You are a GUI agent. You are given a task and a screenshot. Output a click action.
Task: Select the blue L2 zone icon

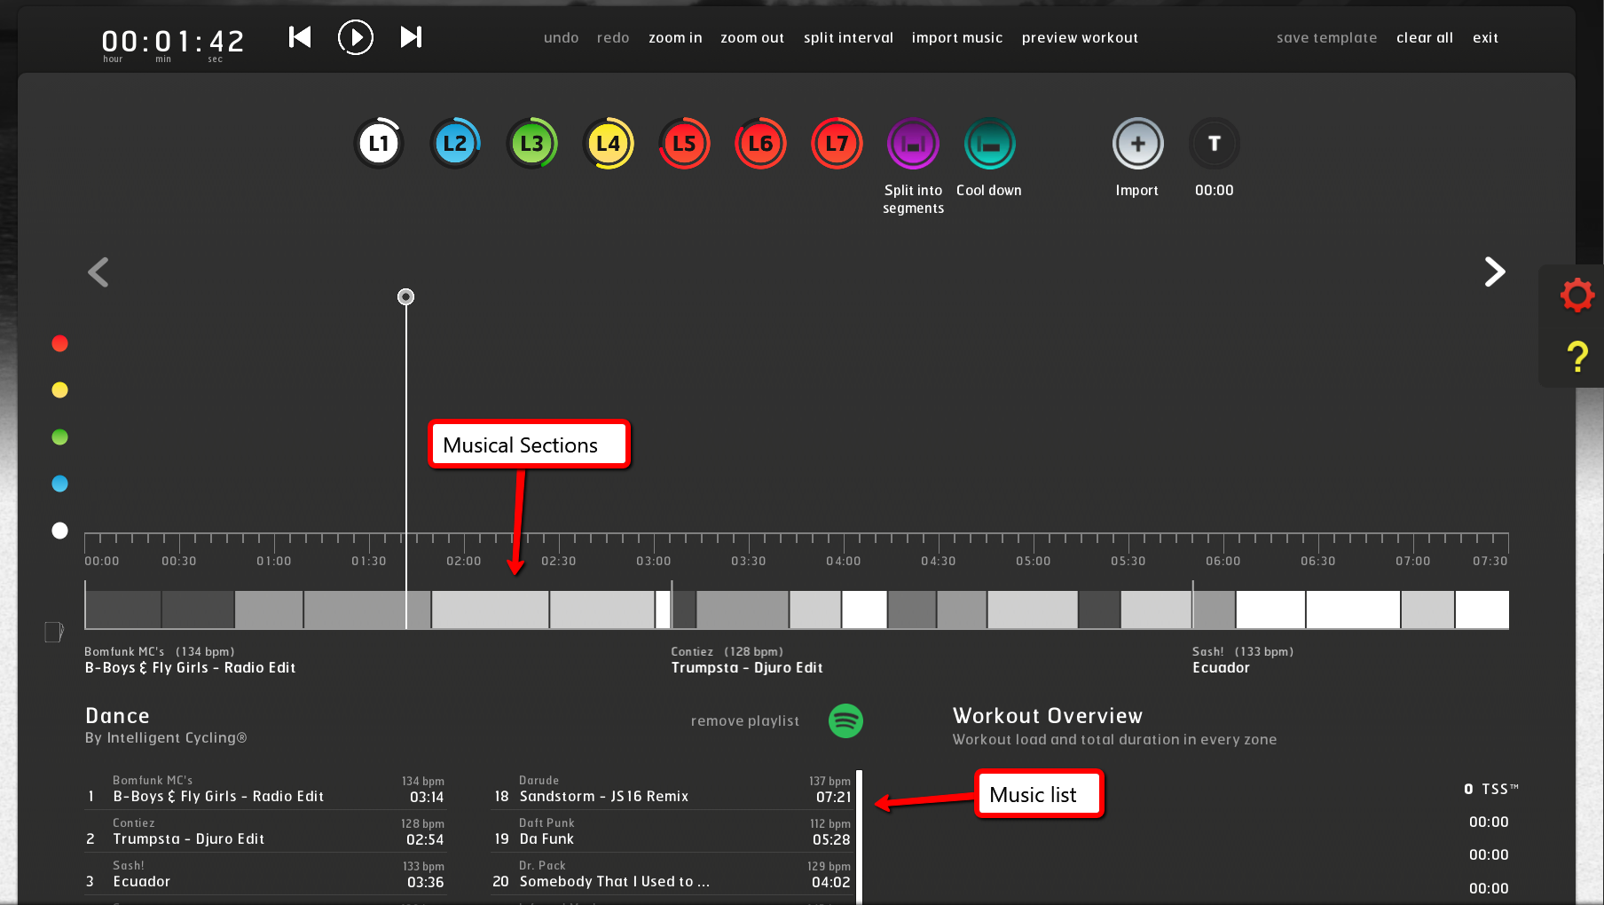click(x=455, y=144)
